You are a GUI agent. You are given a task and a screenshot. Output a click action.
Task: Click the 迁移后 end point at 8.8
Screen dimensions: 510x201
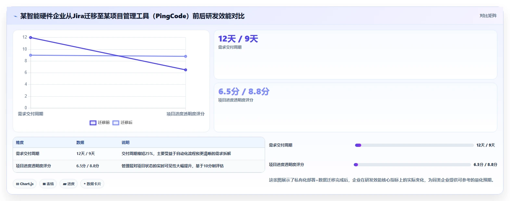185,56
